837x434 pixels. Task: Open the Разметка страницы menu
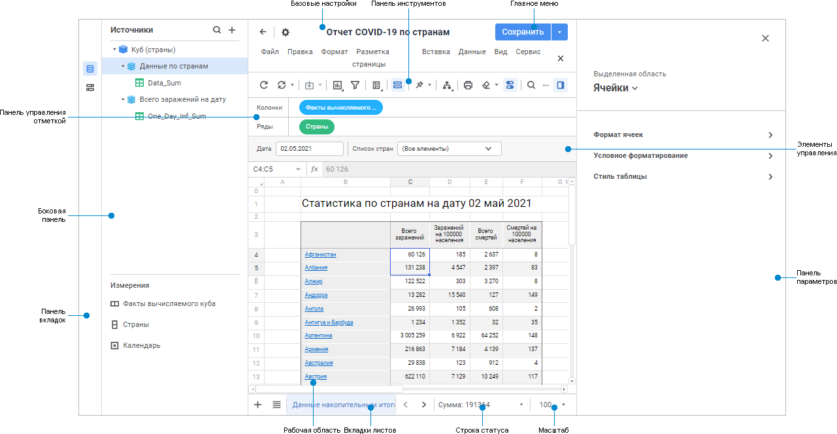tap(372, 57)
